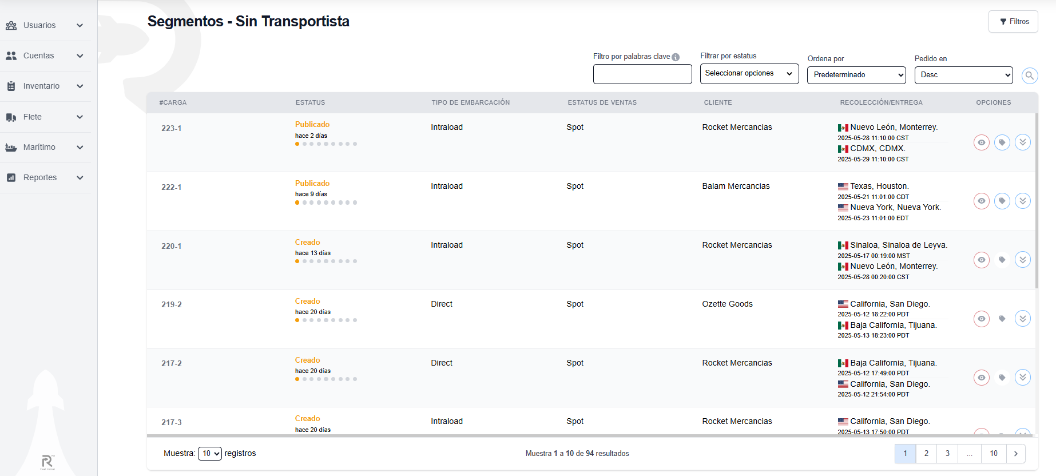View details eye icon for load 220-1

[x=982, y=260]
